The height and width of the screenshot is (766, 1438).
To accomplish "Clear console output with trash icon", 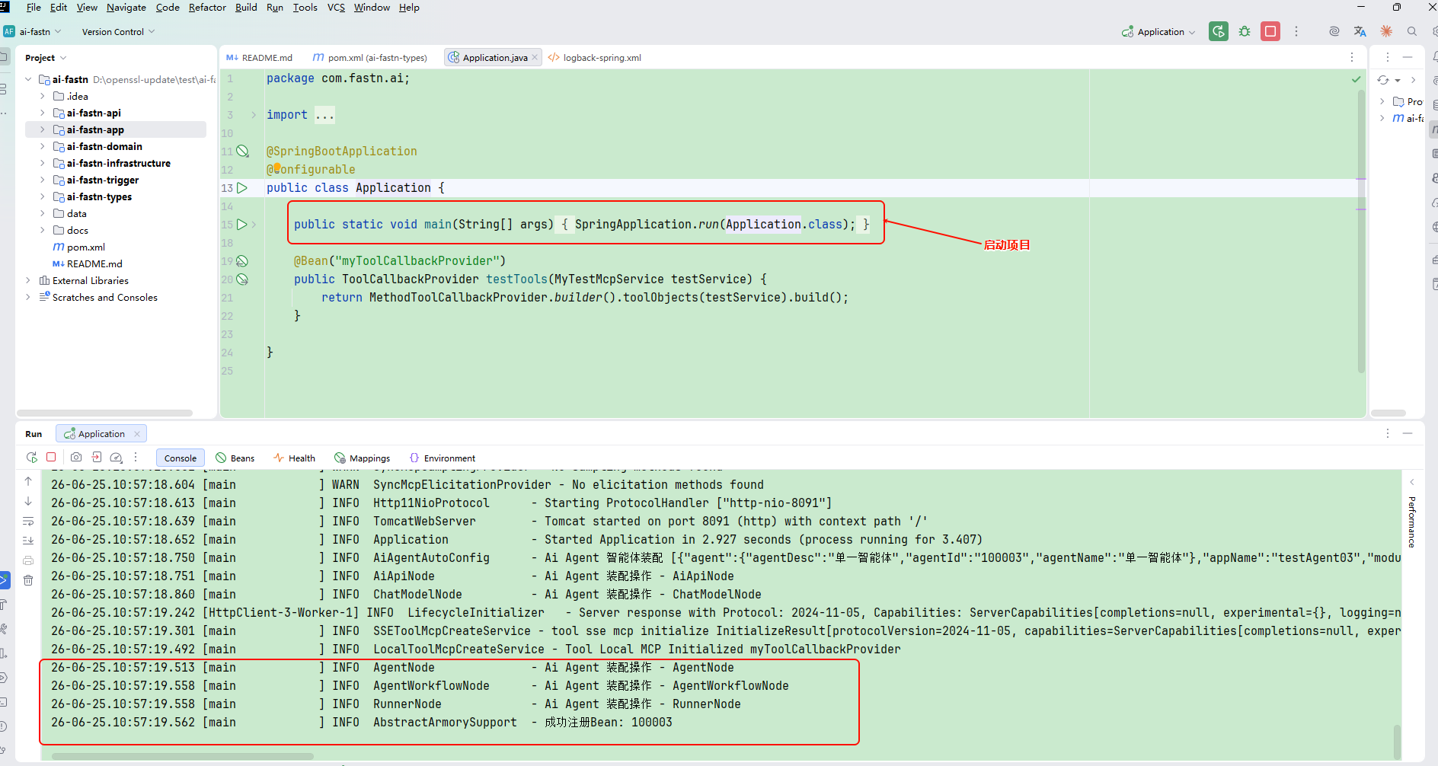I will tap(28, 580).
